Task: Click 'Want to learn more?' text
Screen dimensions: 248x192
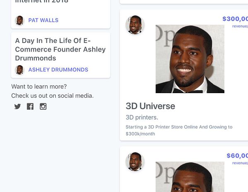Action: (39, 87)
